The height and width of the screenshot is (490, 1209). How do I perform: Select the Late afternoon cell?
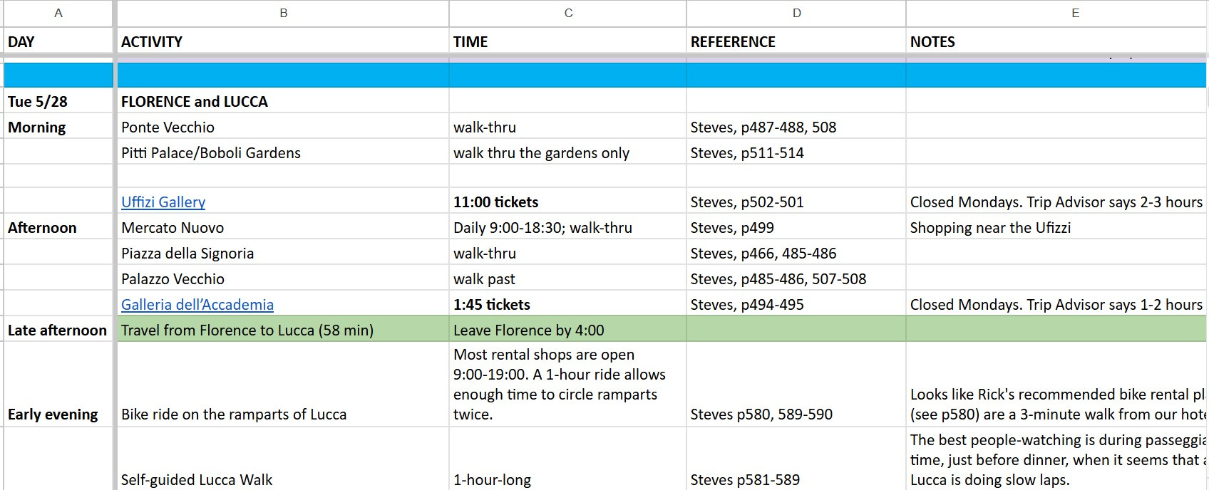58,330
